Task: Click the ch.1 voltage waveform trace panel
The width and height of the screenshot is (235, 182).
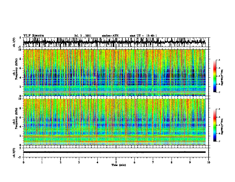Action: (x=116, y=42)
